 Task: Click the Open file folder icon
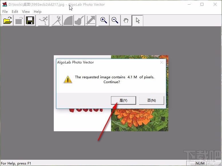tap(8, 21)
